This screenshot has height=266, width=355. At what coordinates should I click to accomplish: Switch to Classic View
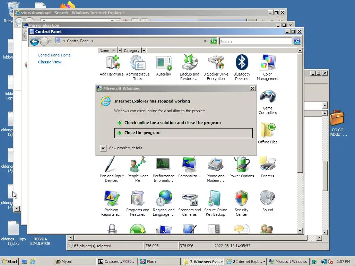tap(50, 62)
